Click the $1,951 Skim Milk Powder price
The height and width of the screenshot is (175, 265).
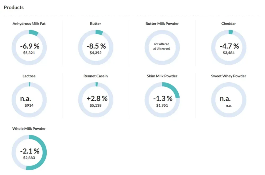point(162,105)
